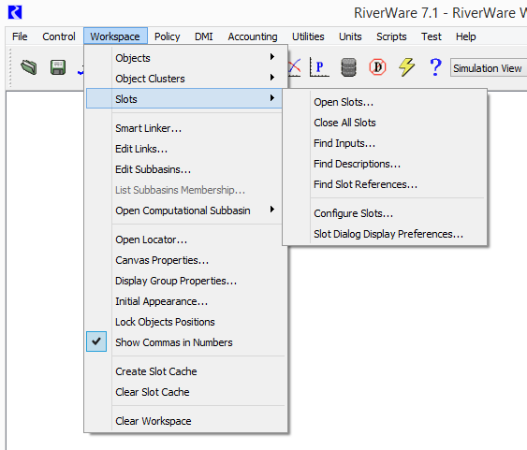Choose Open Slots… from submenu
Screen dimensions: 527x450
(385, 102)
